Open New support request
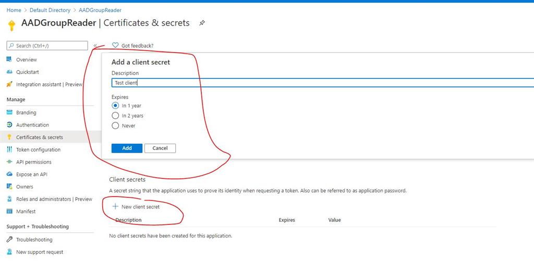 point(40,252)
